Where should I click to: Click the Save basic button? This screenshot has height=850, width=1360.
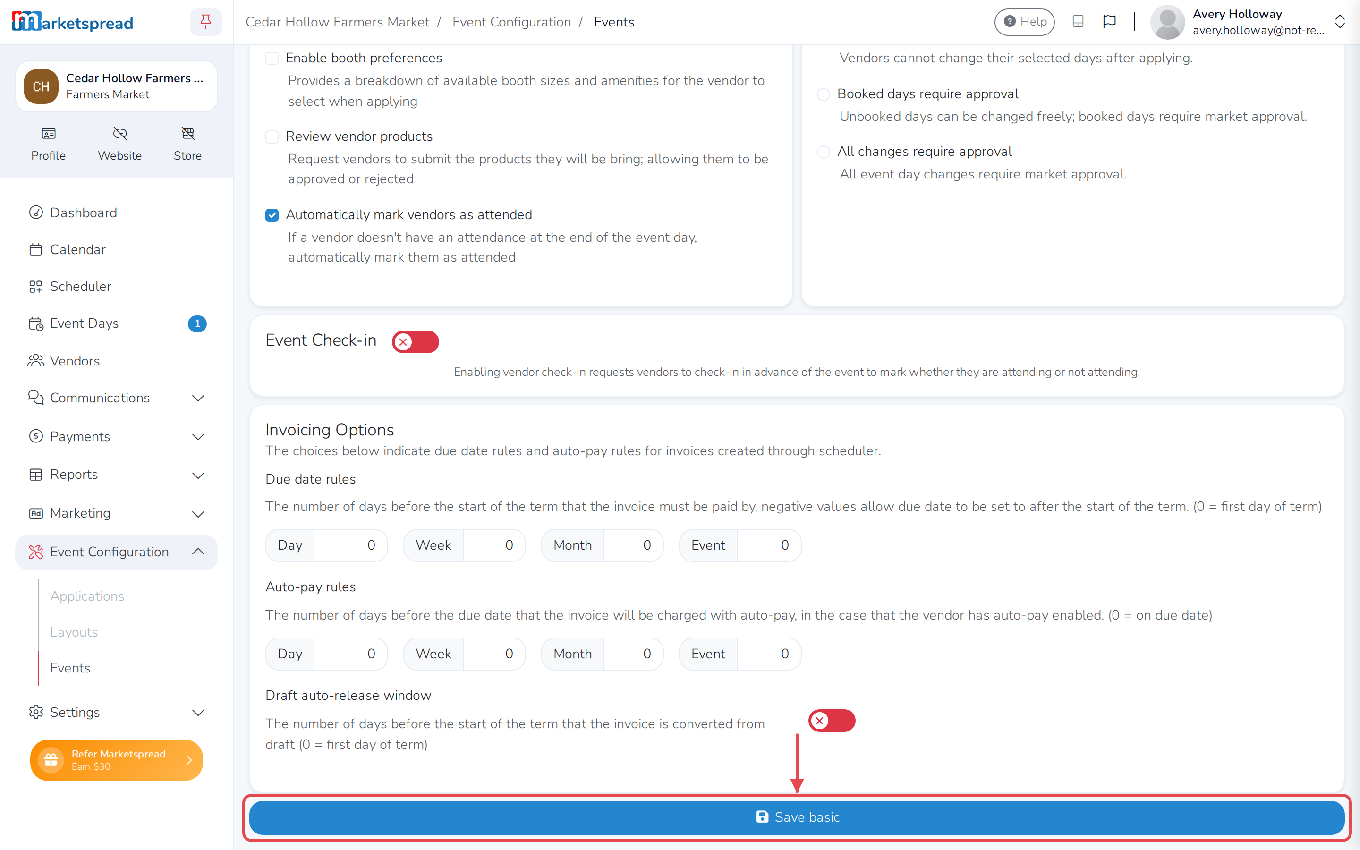[797, 817]
